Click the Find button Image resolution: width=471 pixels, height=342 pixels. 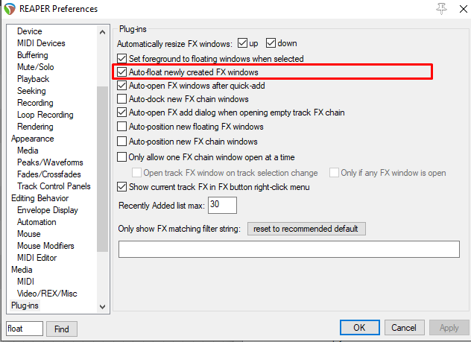click(62, 329)
